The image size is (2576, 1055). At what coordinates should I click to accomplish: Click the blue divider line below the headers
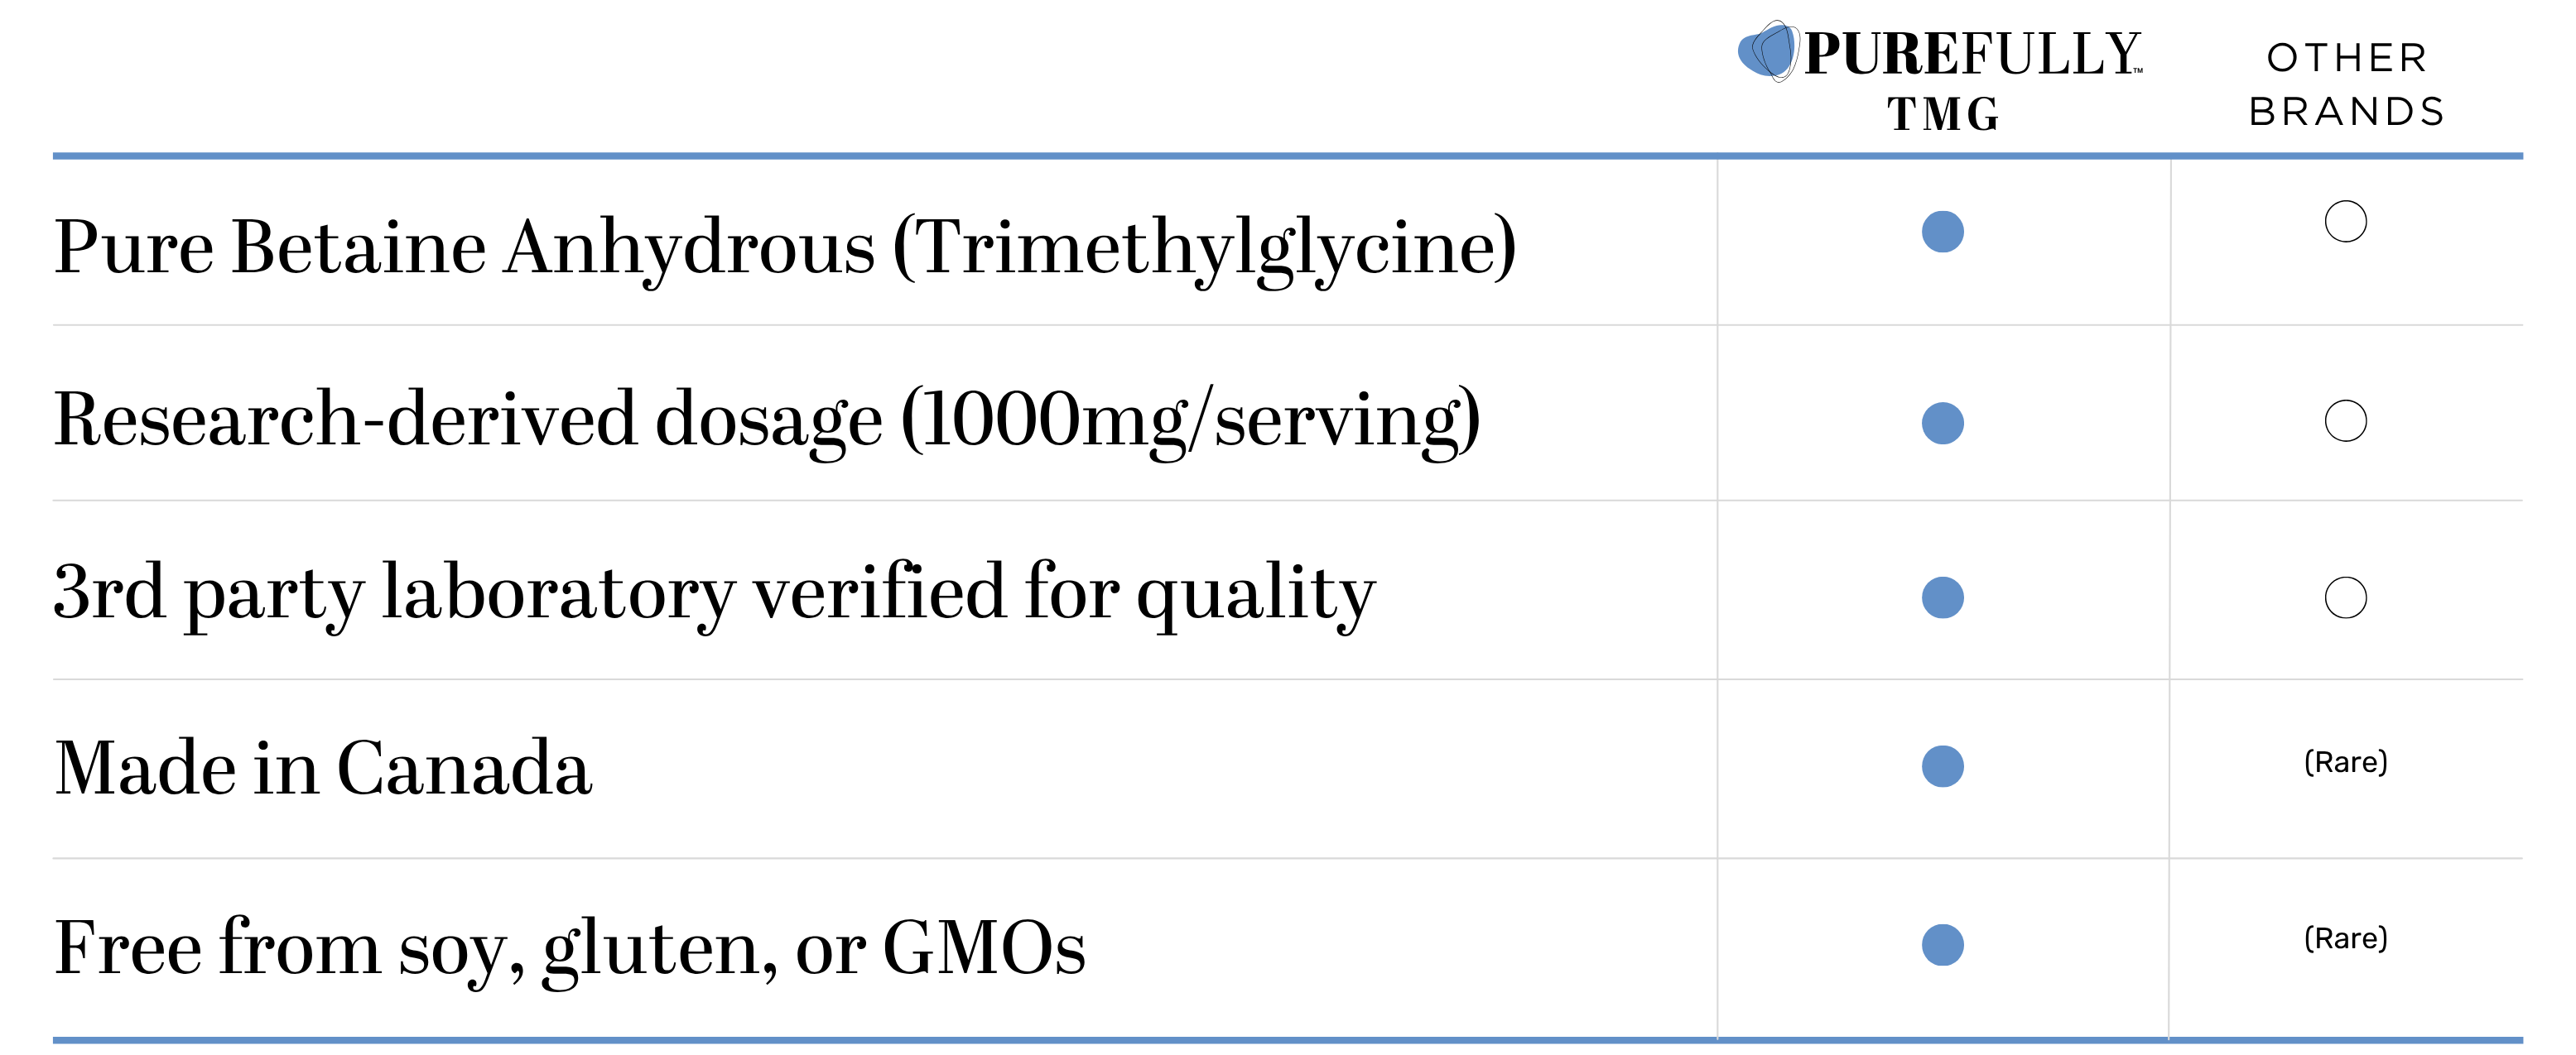pos(1287,156)
